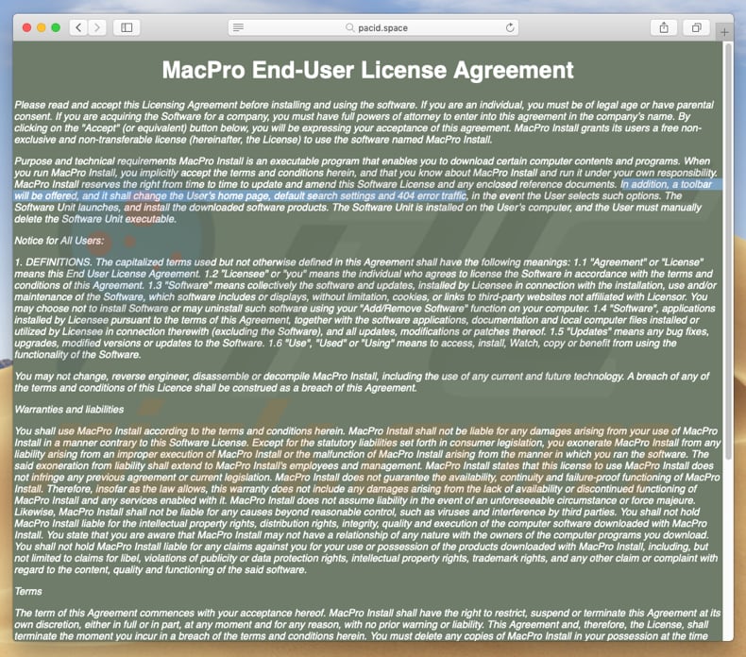
Task: Add a new tab with the plus button
Action: (724, 32)
